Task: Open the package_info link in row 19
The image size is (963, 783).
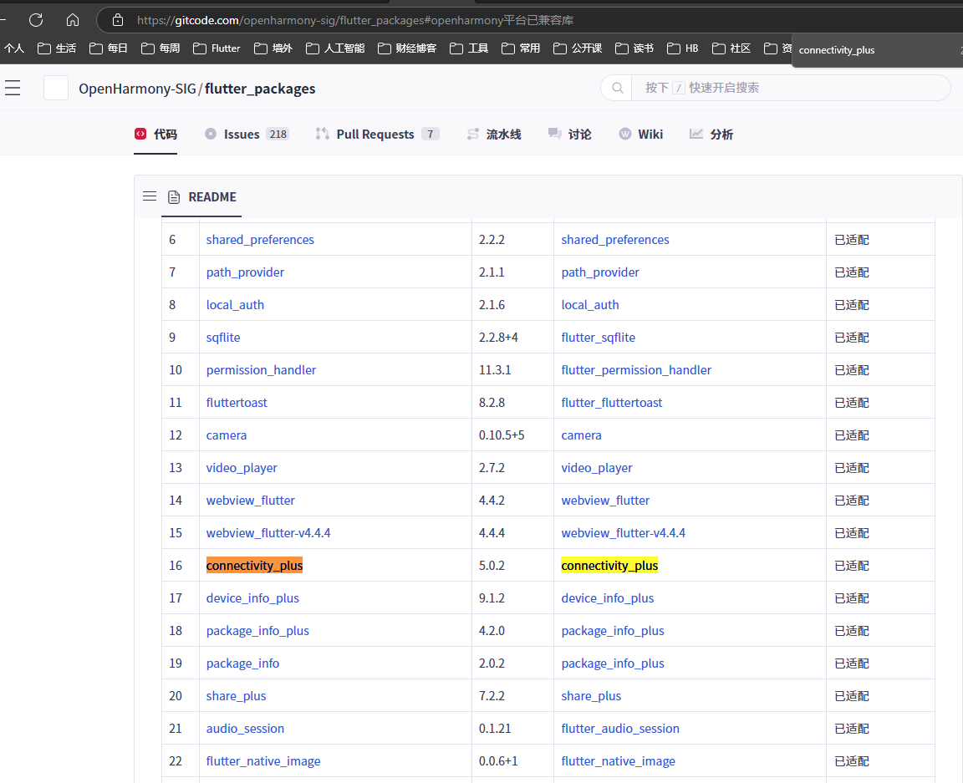Action: [242, 663]
